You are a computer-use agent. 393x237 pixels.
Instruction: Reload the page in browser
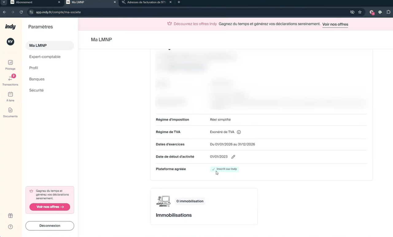tap(21, 12)
